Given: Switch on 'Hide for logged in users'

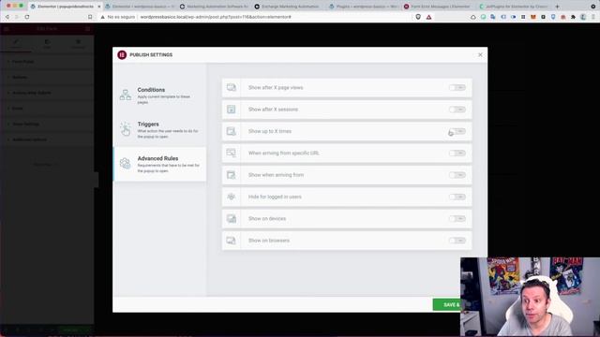Looking at the screenshot, I should point(457,197).
